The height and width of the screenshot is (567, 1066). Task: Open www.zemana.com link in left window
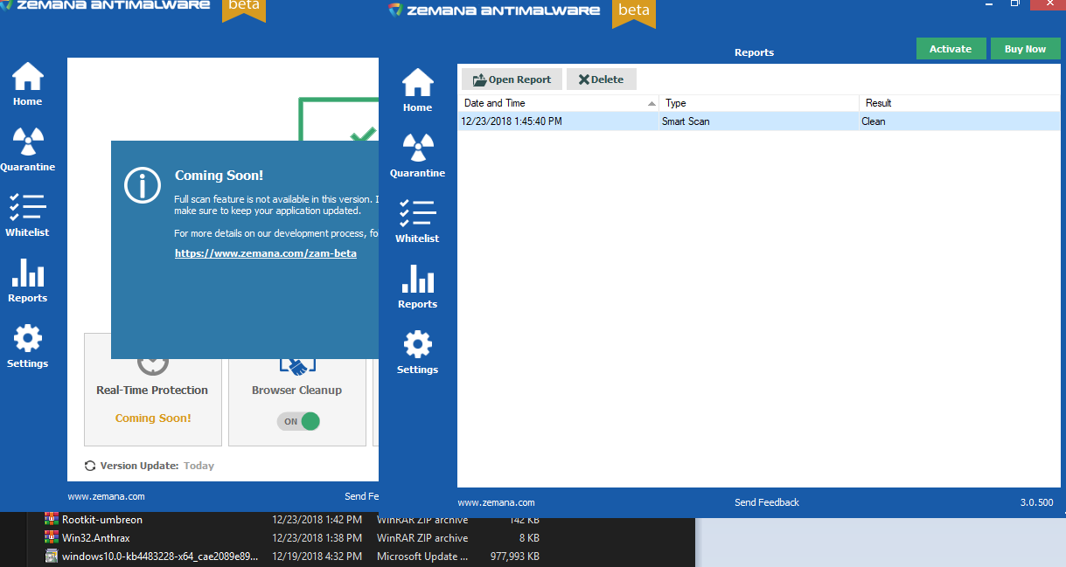point(106,496)
